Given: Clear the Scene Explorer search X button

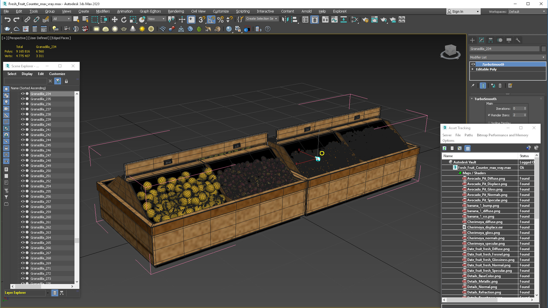Looking at the screenshot, I should tap(50, 81).
